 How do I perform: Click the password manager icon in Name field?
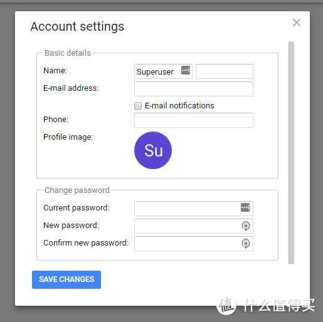[x=186, y=70]
